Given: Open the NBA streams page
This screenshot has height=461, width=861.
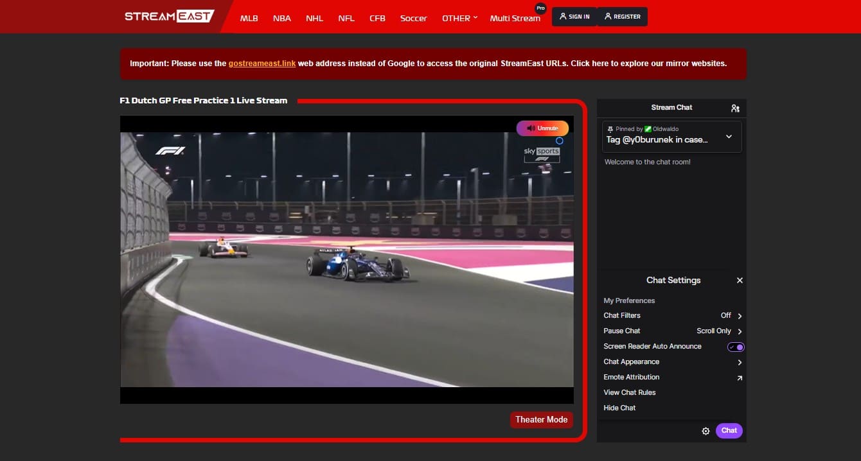Looking at the screenshot, I should tap(281, 18).
